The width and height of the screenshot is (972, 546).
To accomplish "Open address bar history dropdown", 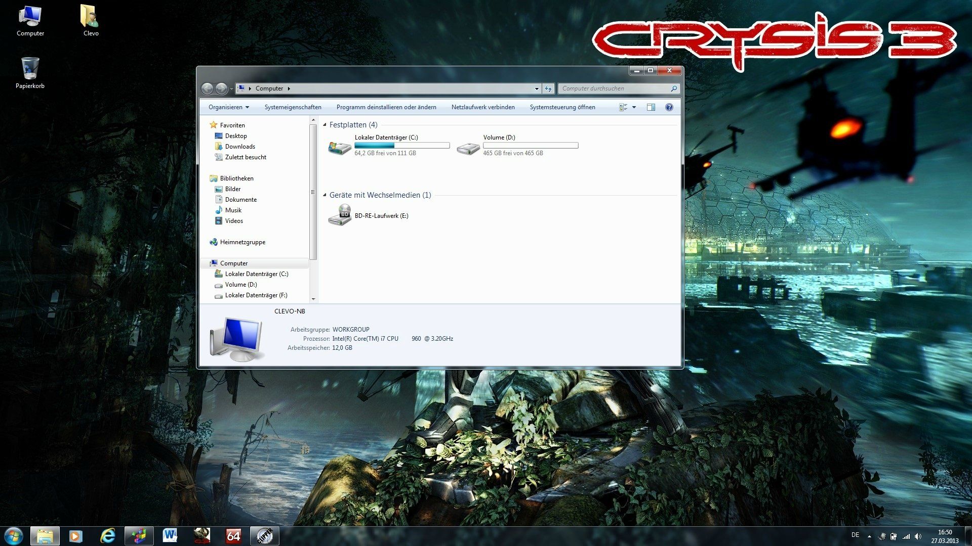I will click(x=537, y=88).
